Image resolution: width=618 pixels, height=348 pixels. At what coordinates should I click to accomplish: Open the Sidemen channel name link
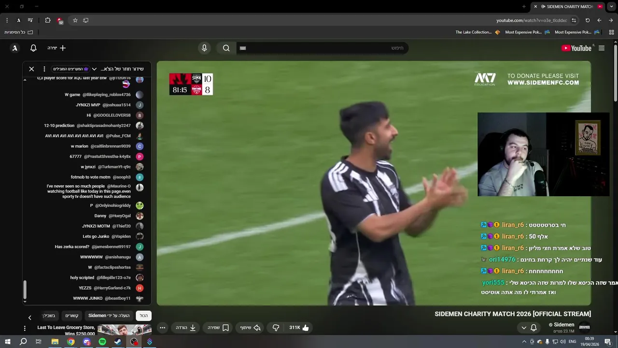(564, 325)
